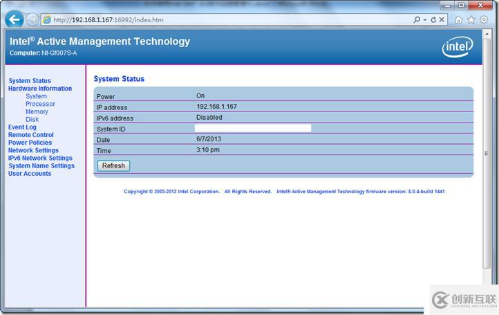
Task: Maximize the browser window
Action: (x=462, y=6)
